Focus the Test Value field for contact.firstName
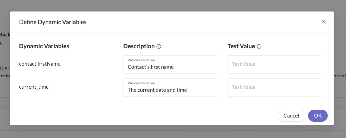 274,65
